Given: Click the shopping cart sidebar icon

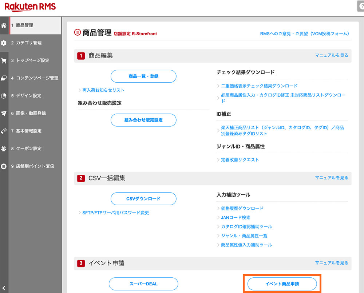Looking at the screenshot, I should [4, 60].
